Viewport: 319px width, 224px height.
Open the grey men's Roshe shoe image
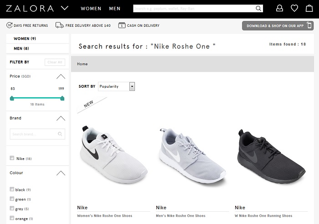192,156
